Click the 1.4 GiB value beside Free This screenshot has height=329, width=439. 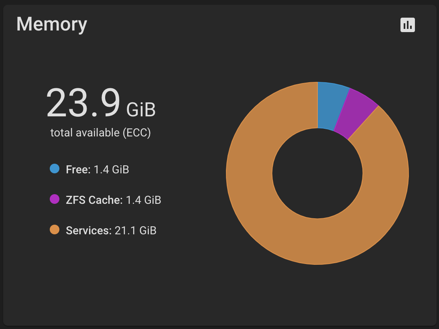pos(111,170)
